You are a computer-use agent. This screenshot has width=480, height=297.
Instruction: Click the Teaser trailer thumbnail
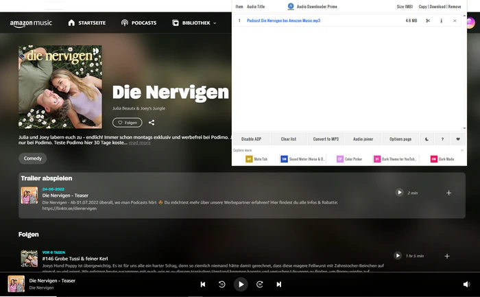[29, 195]
